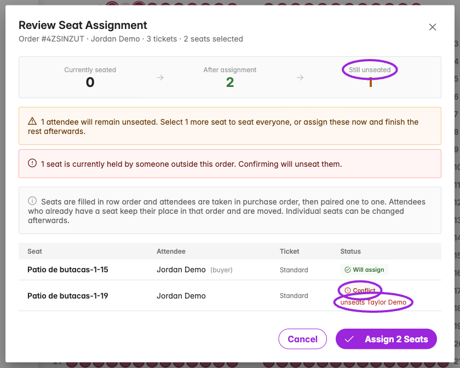Click the '1 attendee will remain unseated' warning text

[223, 126]
